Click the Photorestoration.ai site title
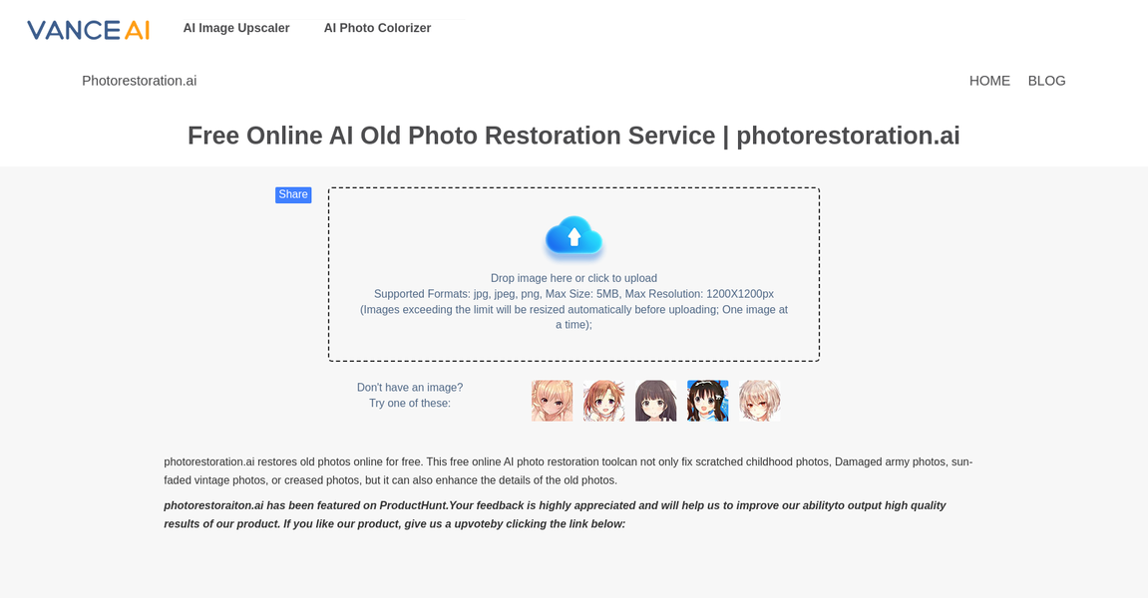Screen dimensions: 1148x598 [139, 80]
